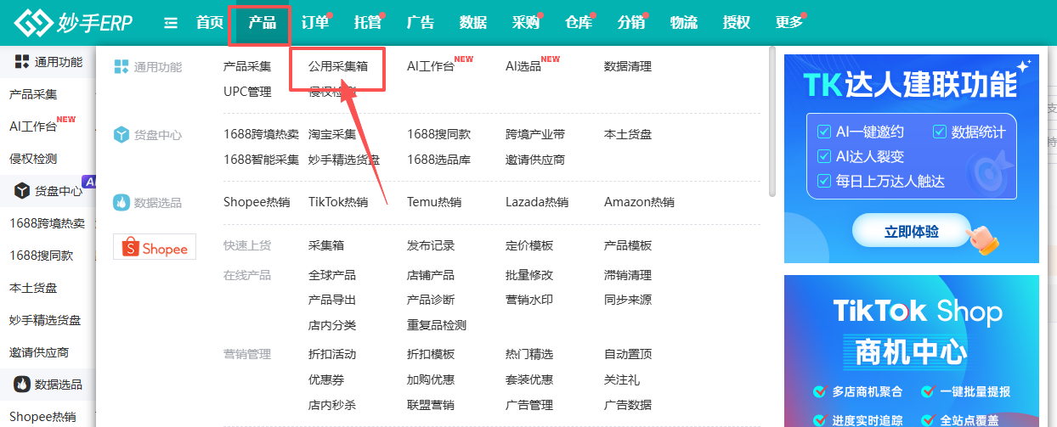Screen dimensions: 1057x427
Task: Click the 货盘中心 cube icon in sidebar
Action: click(22, 191)
